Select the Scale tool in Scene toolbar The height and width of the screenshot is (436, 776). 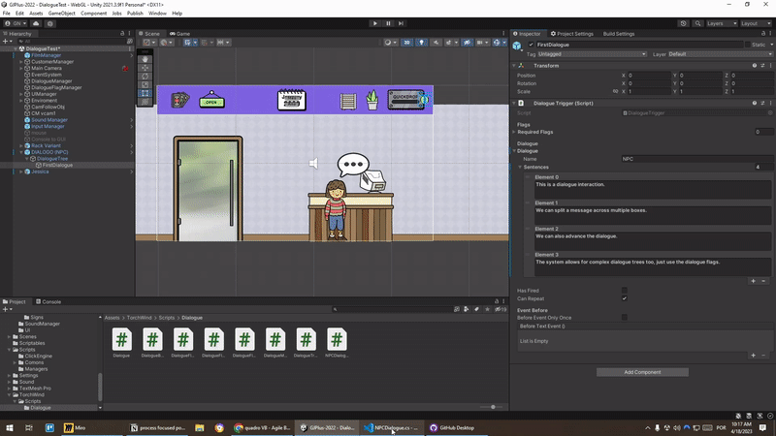pyautogui.click(x=145, y=84)
